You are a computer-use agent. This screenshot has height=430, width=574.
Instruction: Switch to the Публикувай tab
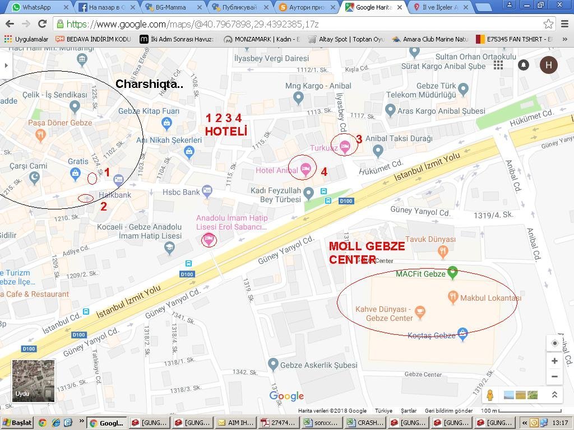[x=240, y=7]
